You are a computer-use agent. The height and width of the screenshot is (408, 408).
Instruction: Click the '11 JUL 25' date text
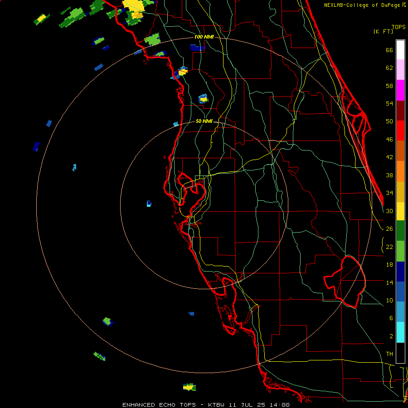click(x=247, y=405)
